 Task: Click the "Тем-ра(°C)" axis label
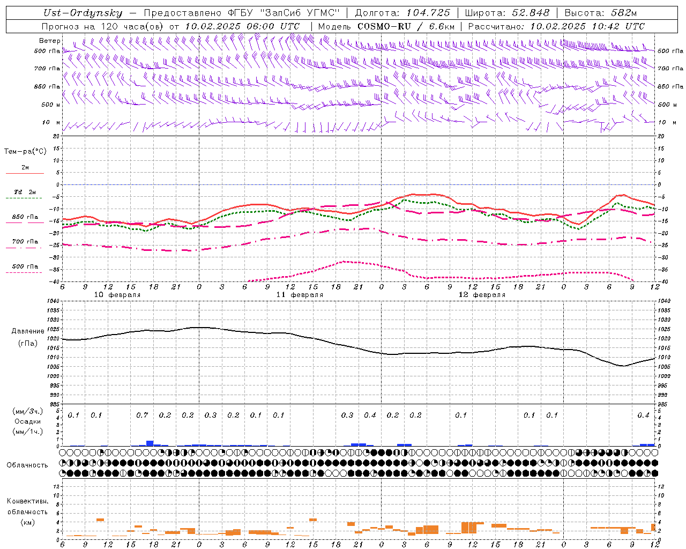pos(25,152)
